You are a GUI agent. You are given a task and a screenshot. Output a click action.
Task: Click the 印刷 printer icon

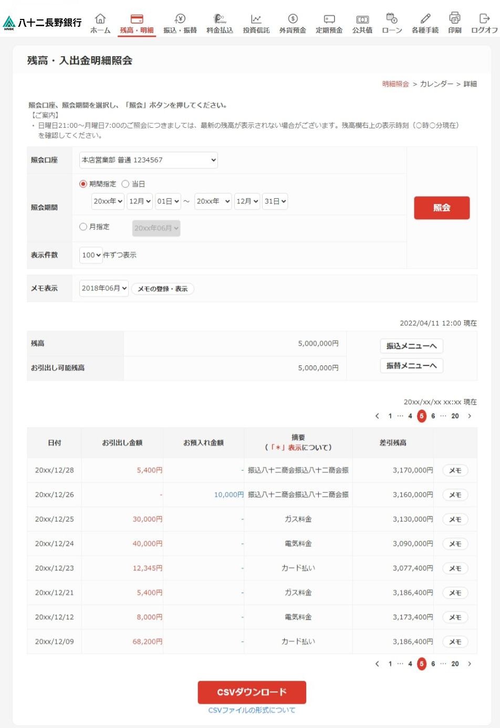pyautogui.click(x=455, y=18)
